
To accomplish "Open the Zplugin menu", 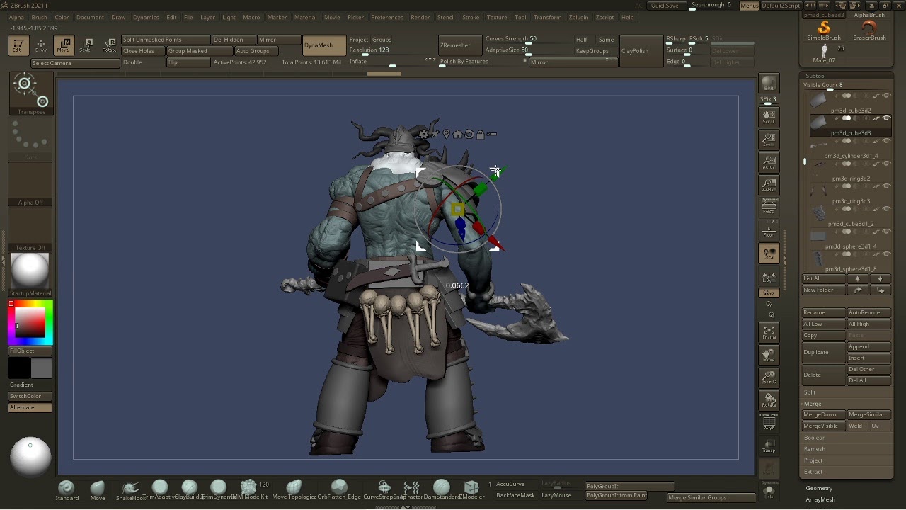I will click(x=578, y=17).
